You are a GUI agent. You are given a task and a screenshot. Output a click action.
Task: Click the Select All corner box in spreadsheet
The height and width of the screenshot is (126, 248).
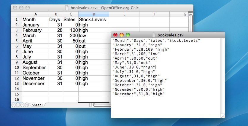[16, 14]
